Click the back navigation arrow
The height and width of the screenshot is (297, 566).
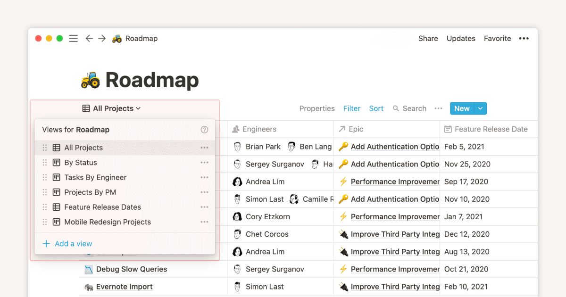click(x=89, y=38)
